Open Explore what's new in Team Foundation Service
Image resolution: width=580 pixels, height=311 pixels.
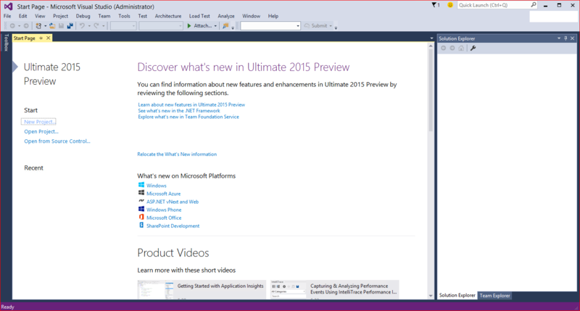188,117
